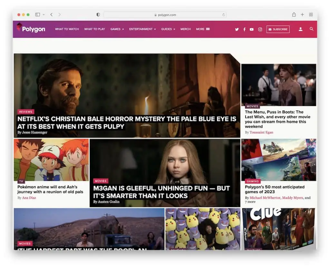The height and width of the screenshot is (267, 330).
Task: Go back with Safari back arrow
Action: 51,14
